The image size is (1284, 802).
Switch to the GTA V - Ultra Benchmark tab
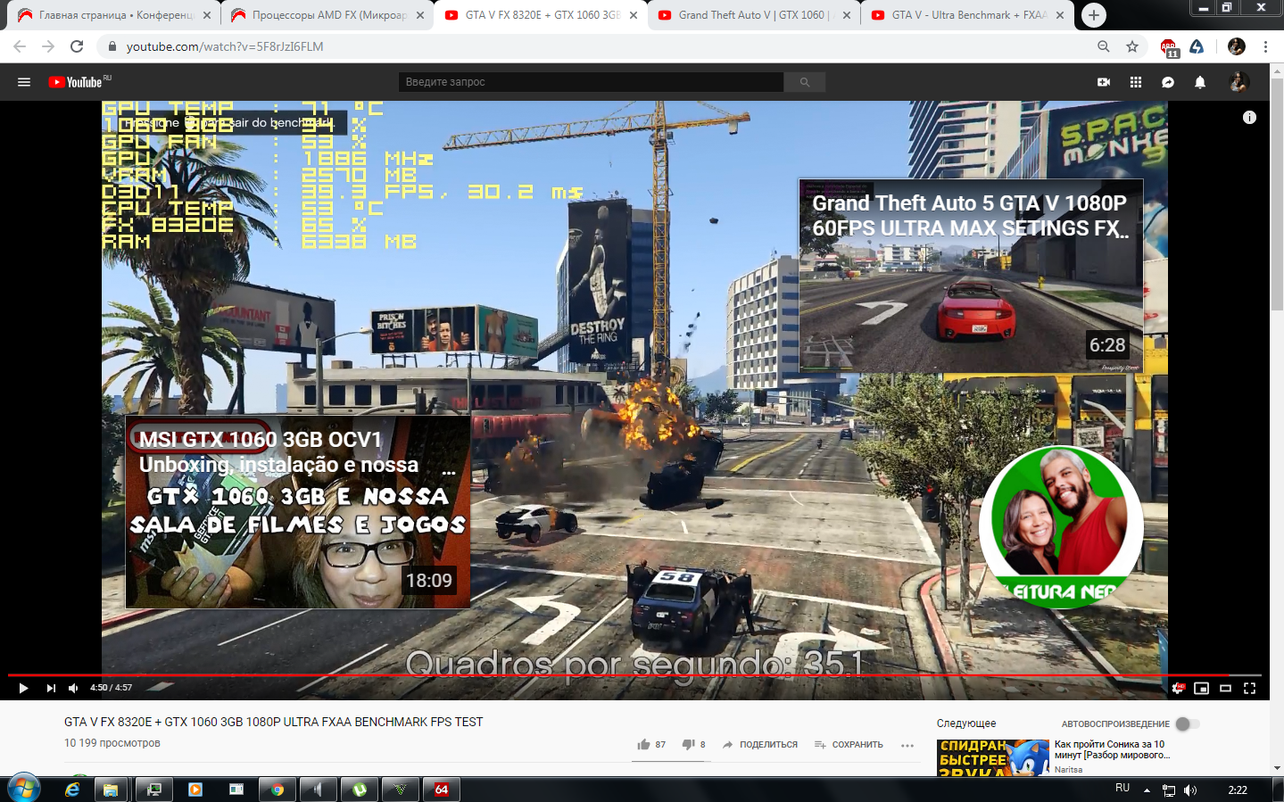(x=967, y=15)
